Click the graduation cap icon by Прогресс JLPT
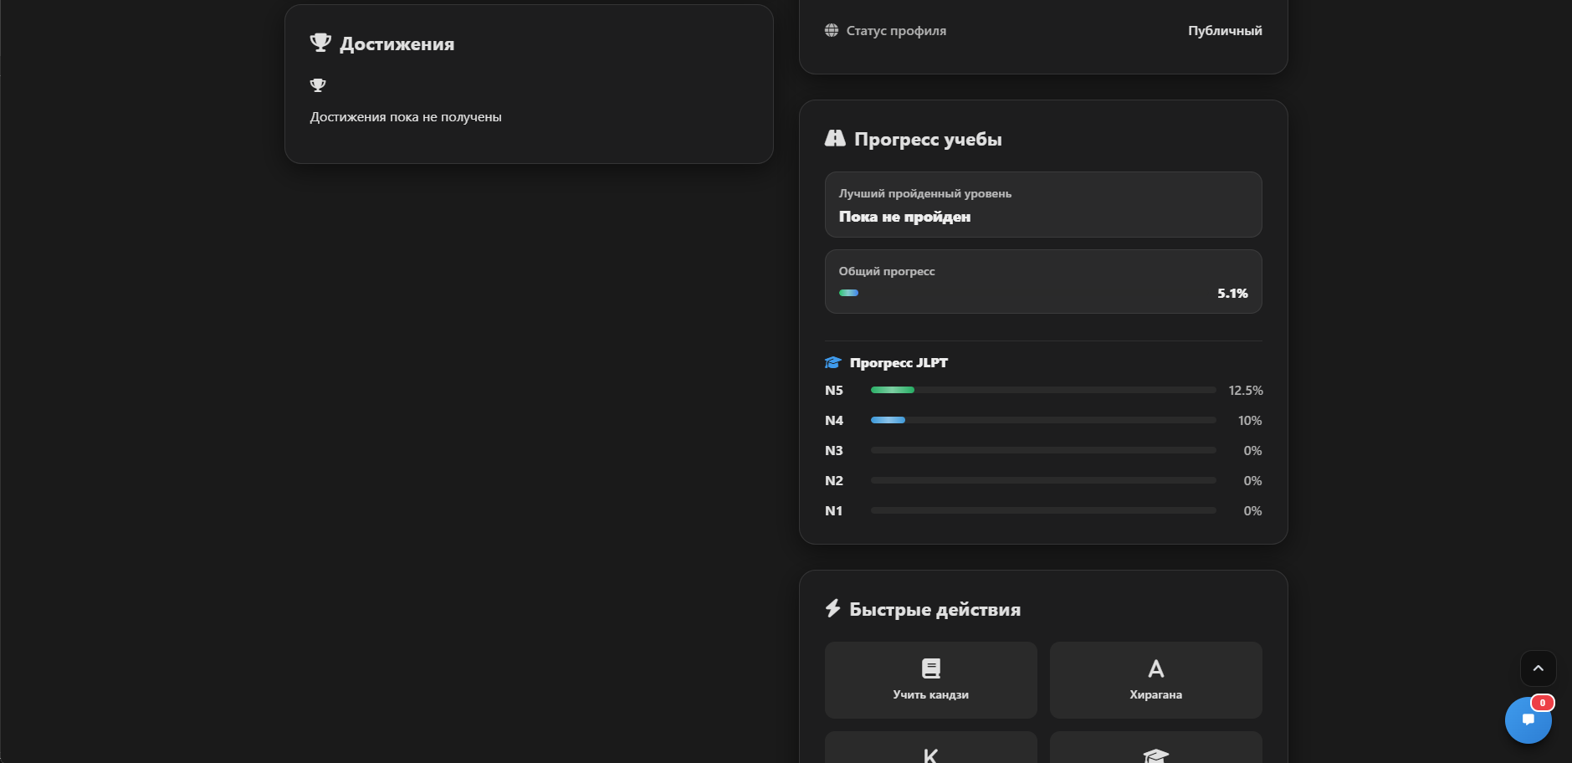This screenshot has width=1572, height=763. 832,363
